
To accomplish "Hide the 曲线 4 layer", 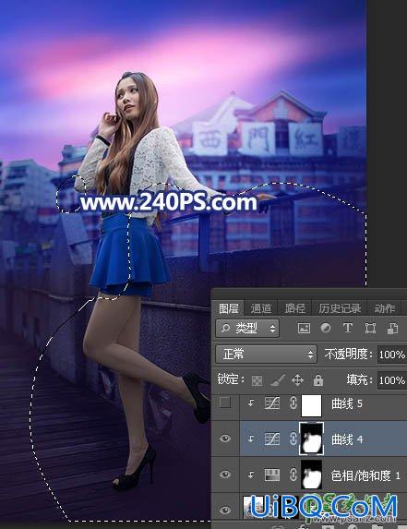I will tap(225, 439).
